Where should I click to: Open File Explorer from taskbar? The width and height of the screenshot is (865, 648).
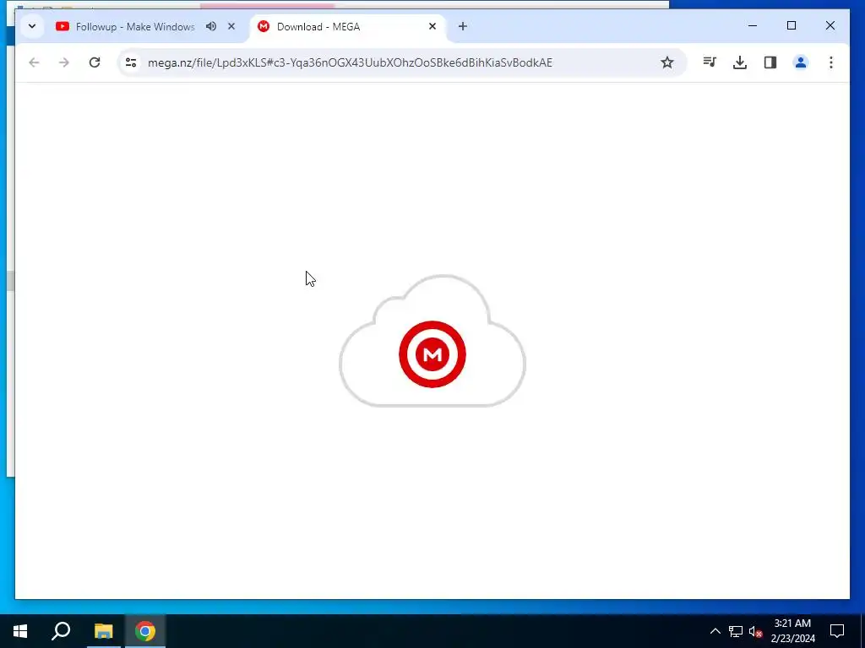103,631
